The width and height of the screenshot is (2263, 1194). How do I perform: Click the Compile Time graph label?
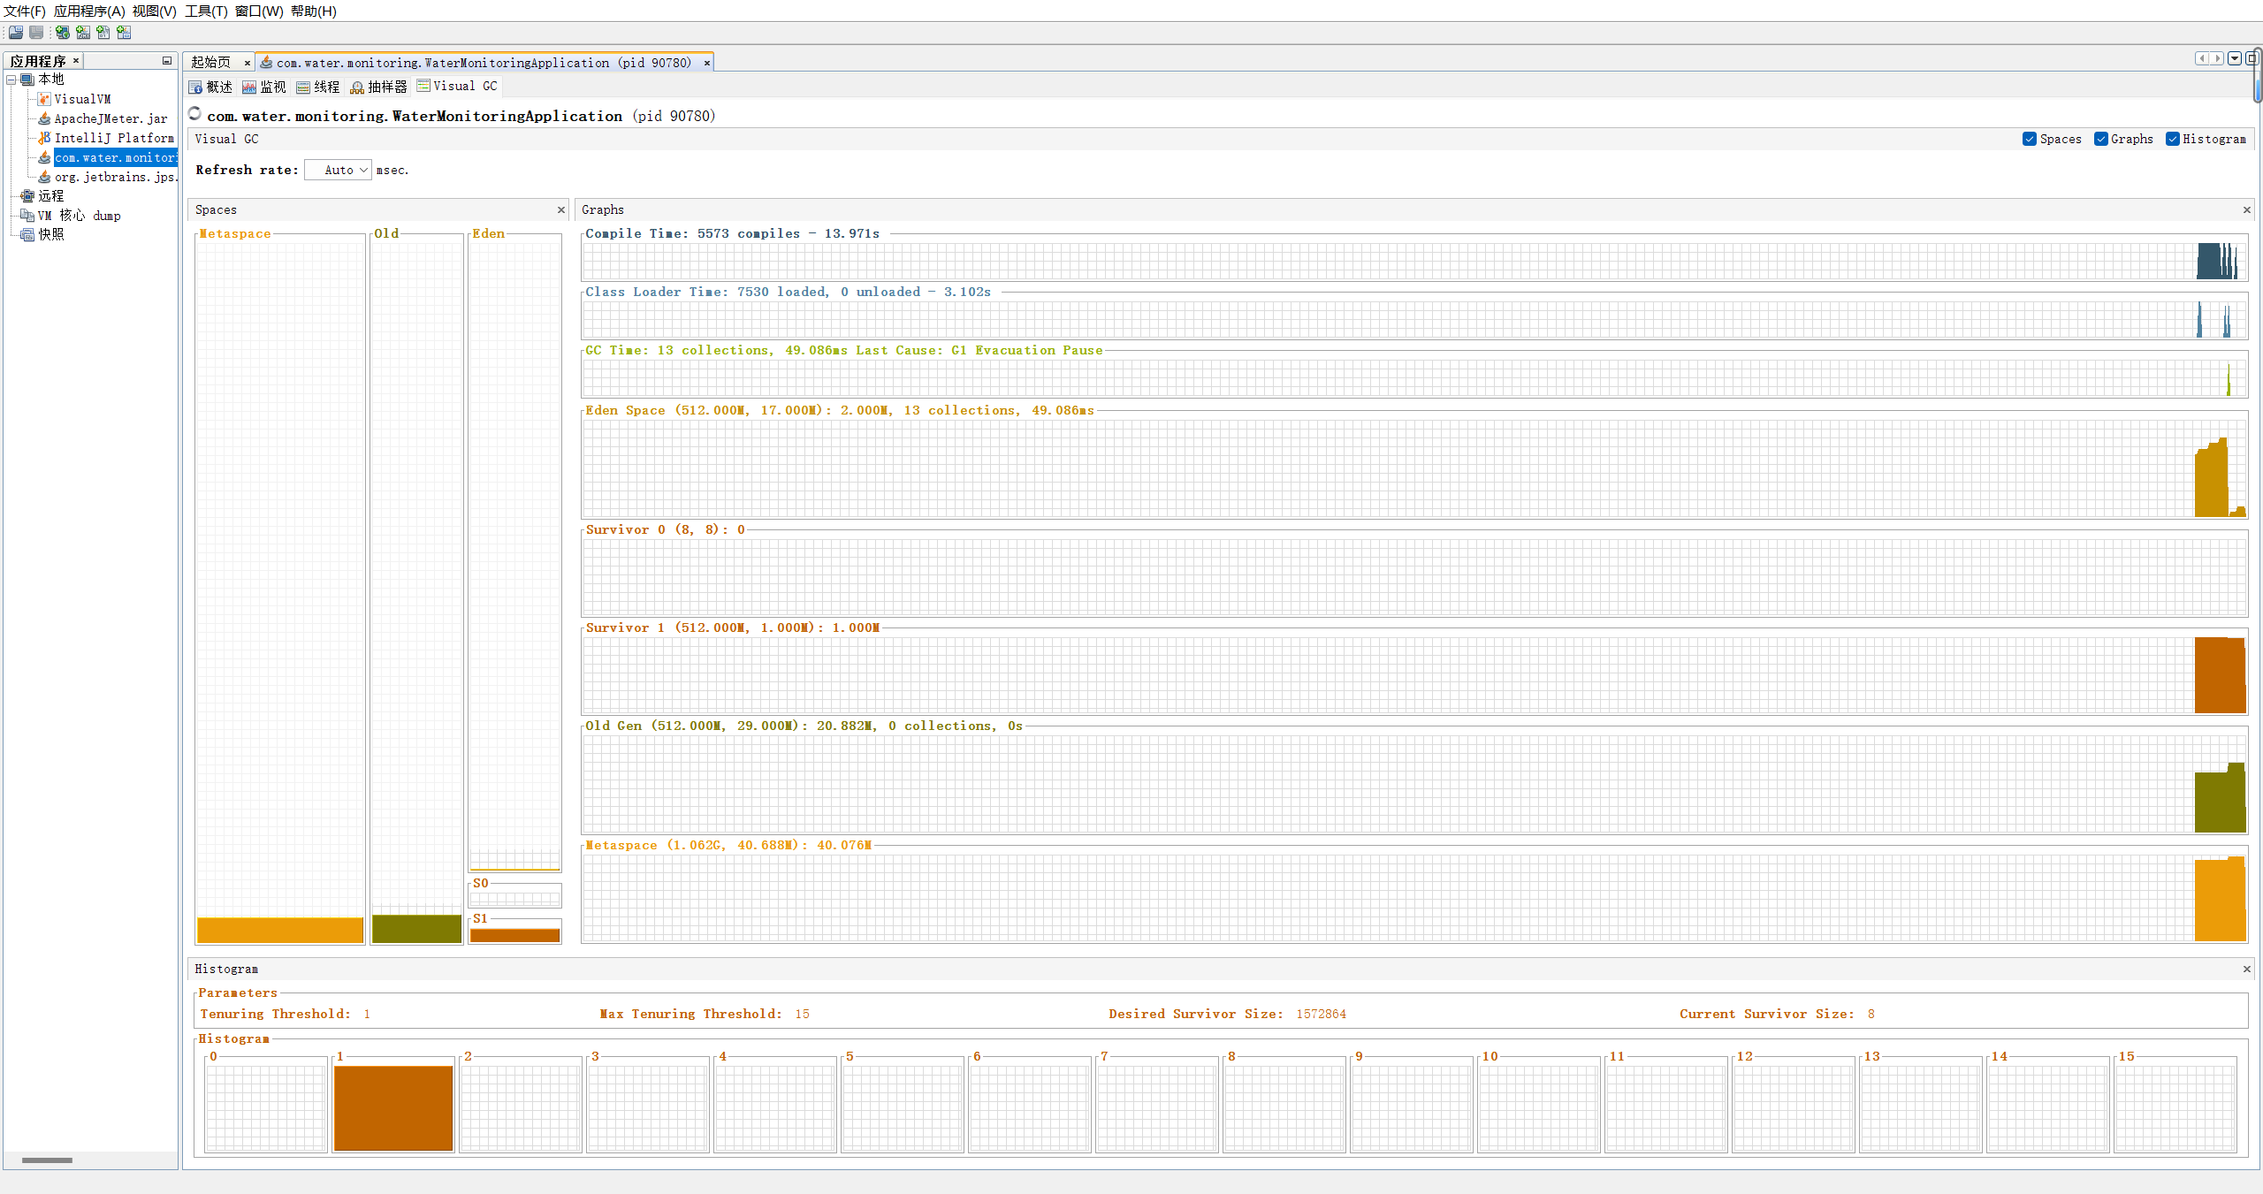733,233
